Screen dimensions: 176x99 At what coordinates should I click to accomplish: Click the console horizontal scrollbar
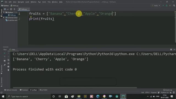click(x=75, y=87)
